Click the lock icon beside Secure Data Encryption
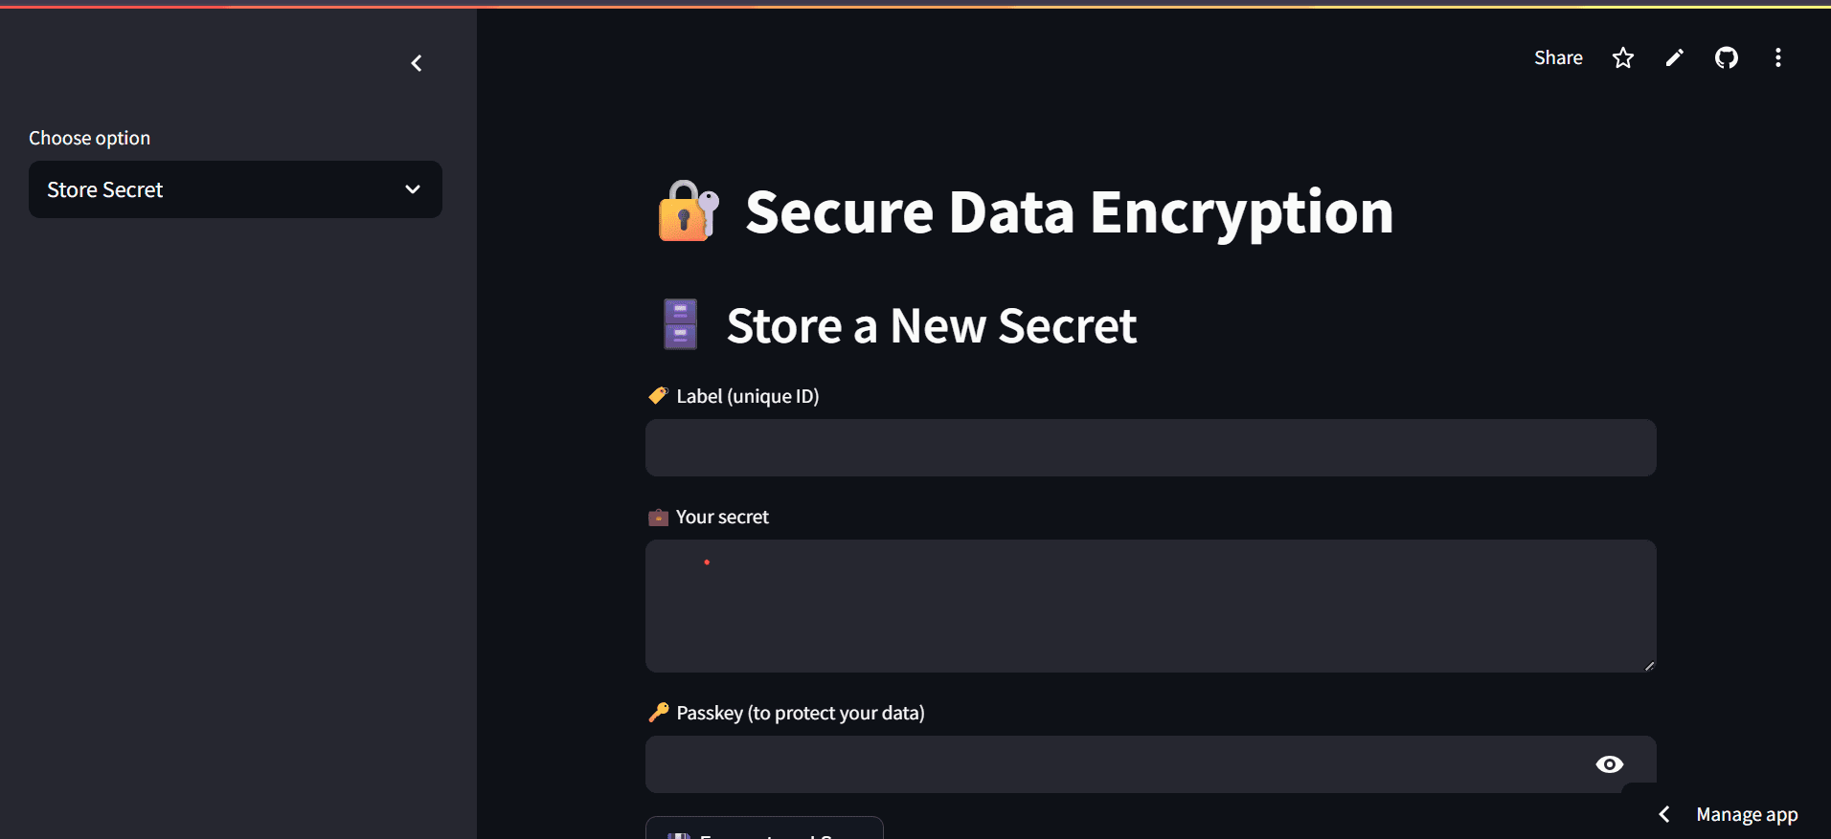Screen dimensions: 1831x839 pyautogui.click(x=684, y=210)
